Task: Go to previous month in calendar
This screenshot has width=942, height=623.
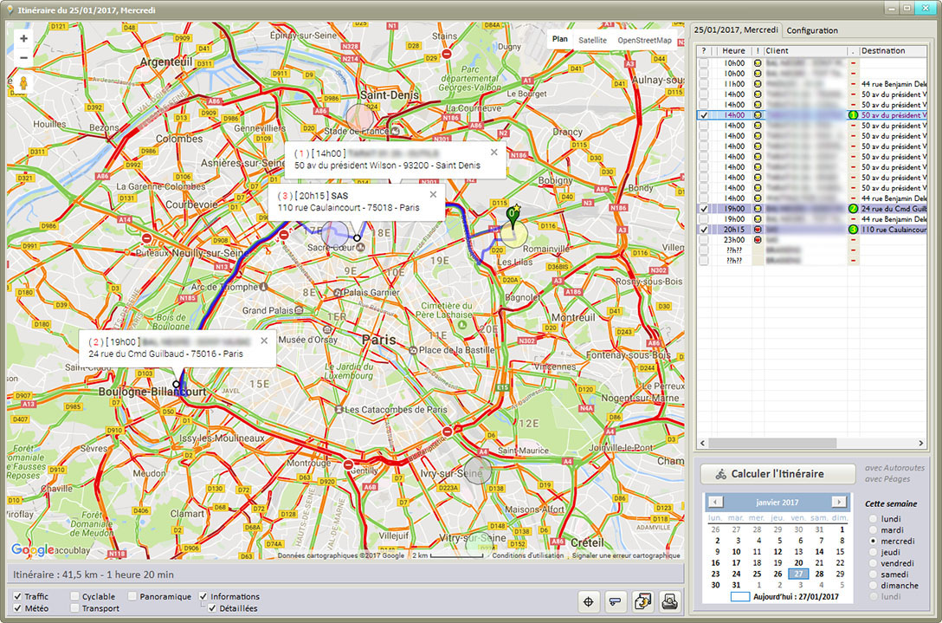Action: coord(715,502)
